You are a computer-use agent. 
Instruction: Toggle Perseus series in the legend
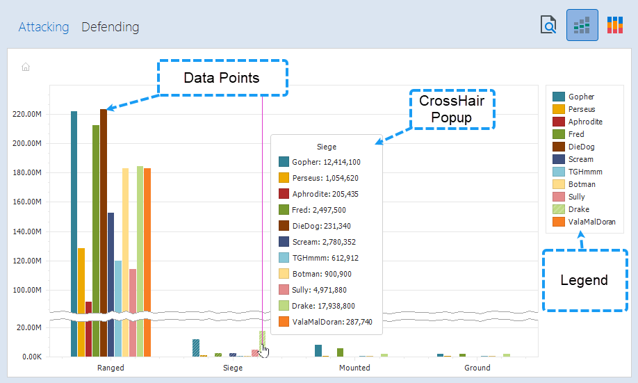(x=581, y=109)
